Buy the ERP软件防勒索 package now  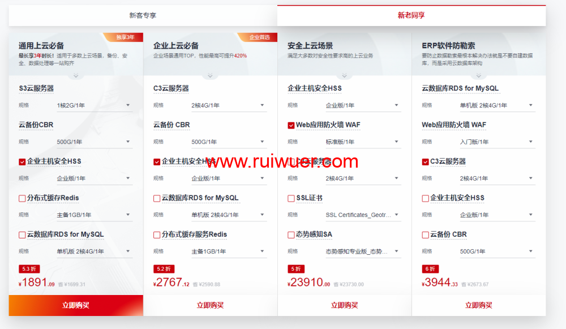tap(479, 305)
